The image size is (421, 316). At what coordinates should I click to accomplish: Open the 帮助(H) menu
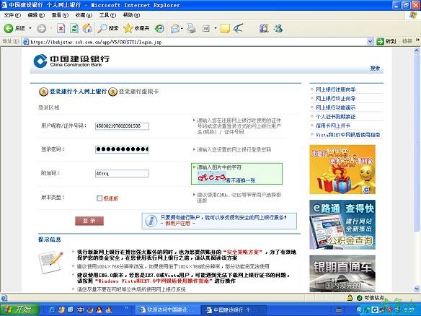pos(131,15)
